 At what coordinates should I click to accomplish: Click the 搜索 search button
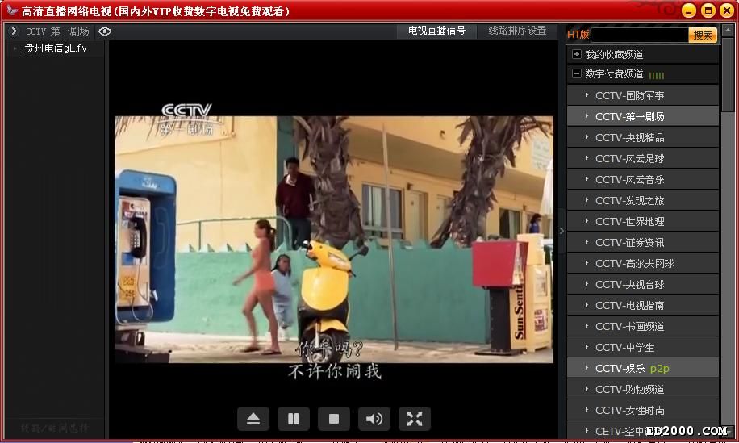point(703,35)
